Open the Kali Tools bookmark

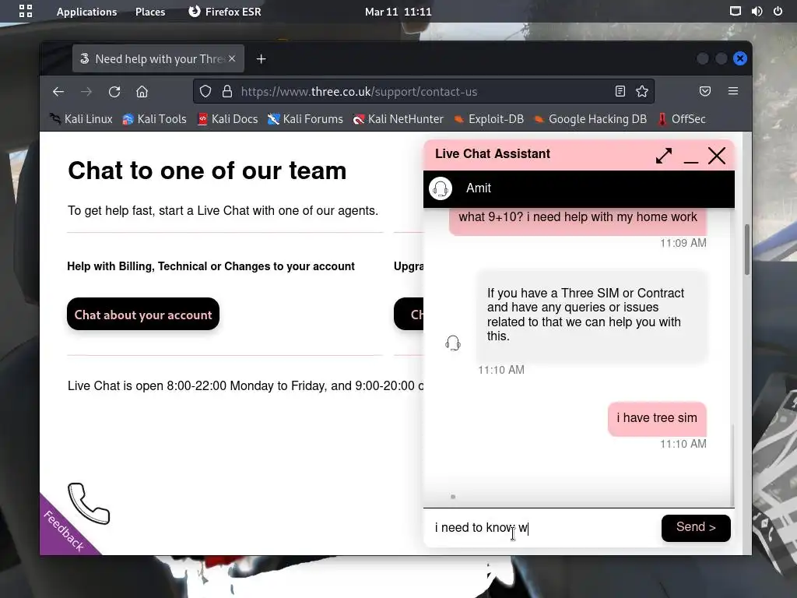click(155, 119)
